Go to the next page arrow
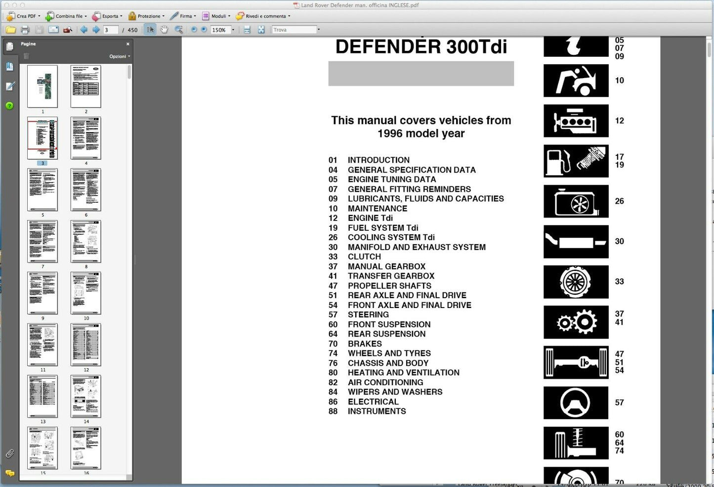The image size is (714, 487). 96,30
